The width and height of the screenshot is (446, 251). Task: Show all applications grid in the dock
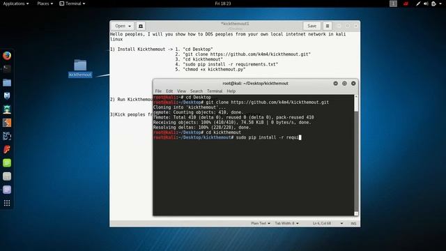point(7,203)
